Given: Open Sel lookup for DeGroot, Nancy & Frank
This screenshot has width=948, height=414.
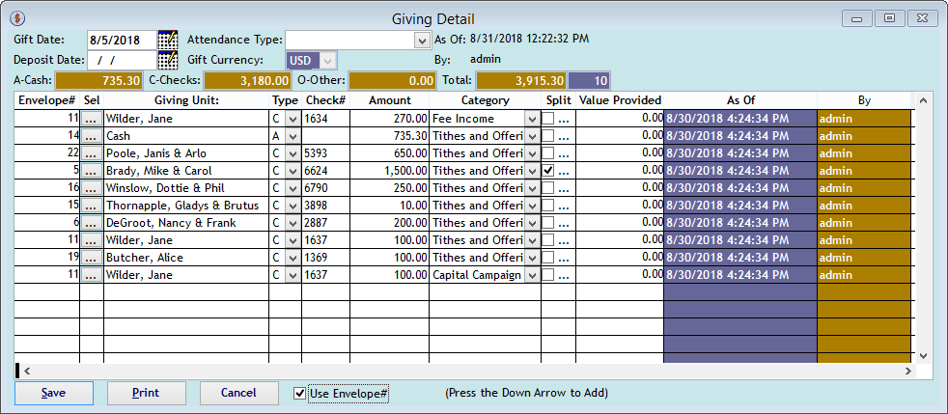Looking at the screenshot, I should pyautogui.click(x=92, y=223).
